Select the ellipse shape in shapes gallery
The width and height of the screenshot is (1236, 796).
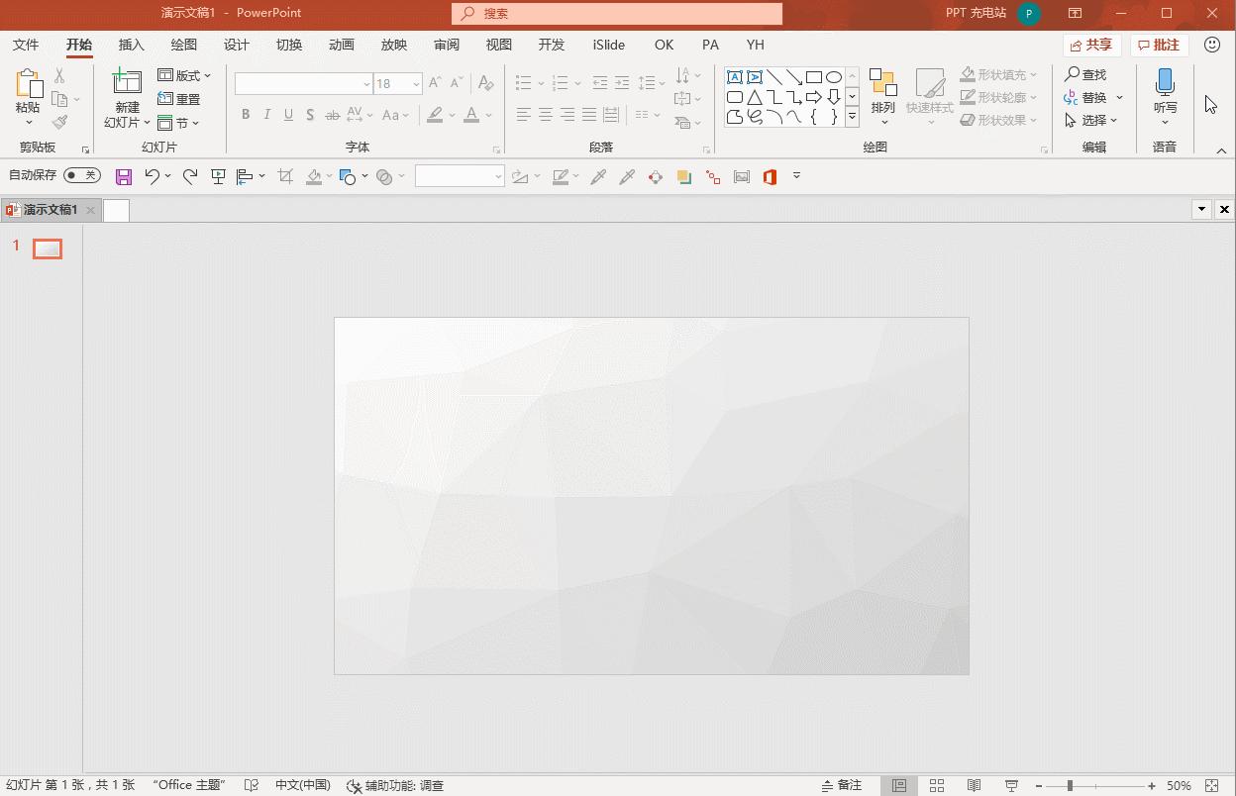click(x=834, y=77)
